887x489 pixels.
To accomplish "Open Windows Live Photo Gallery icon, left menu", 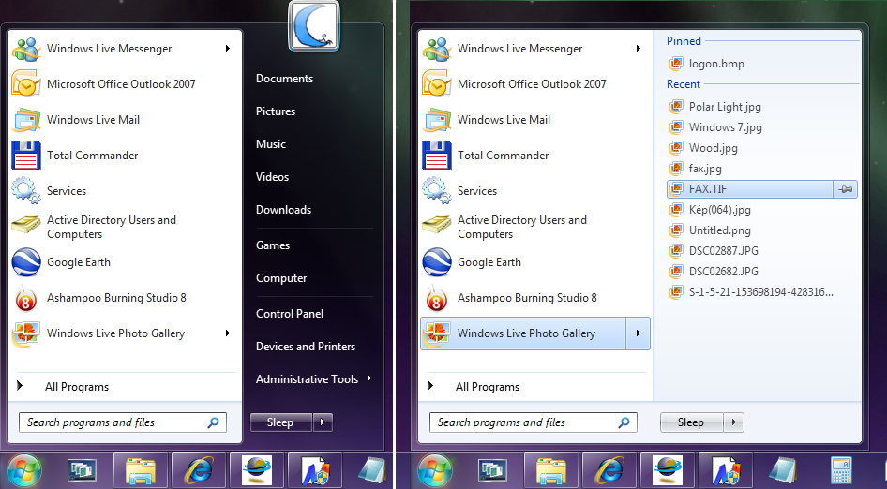I will (26, 333).
